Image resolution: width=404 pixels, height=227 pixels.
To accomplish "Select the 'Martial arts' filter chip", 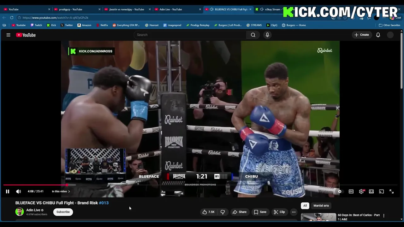I will tap(321, 206).
